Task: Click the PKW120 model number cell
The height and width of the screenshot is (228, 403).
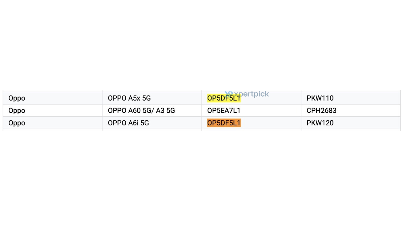Action: (x=351, y=123)
